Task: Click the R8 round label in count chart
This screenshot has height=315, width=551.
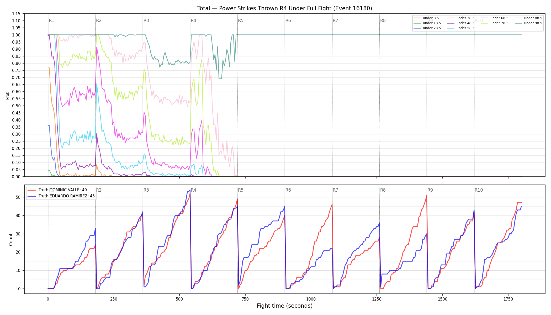Action: (x=383, y=190)
